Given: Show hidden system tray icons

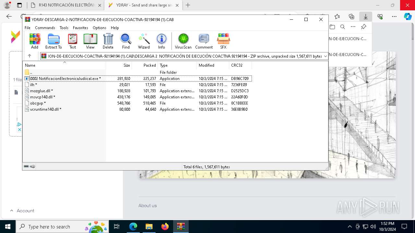Looking at the screenshot, I should (350, 227).
